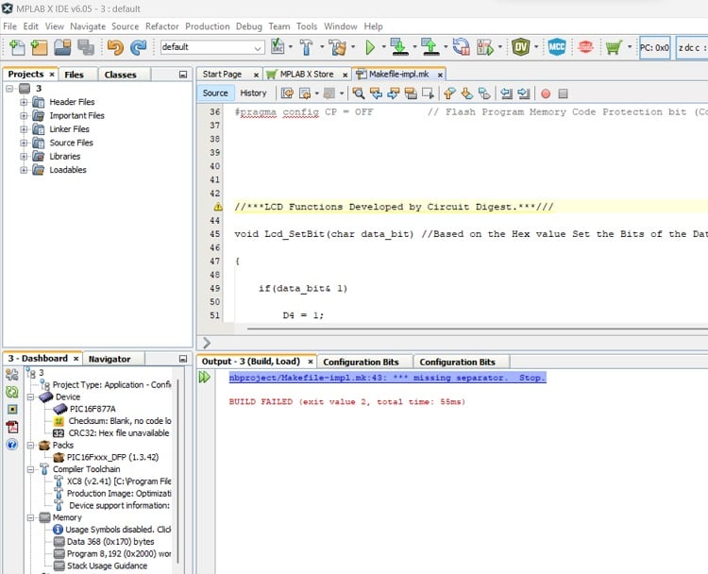The image size is (708, 574).
Task: Click the Makefile-impl.mk missing separator error link
Action: point(387,378)
